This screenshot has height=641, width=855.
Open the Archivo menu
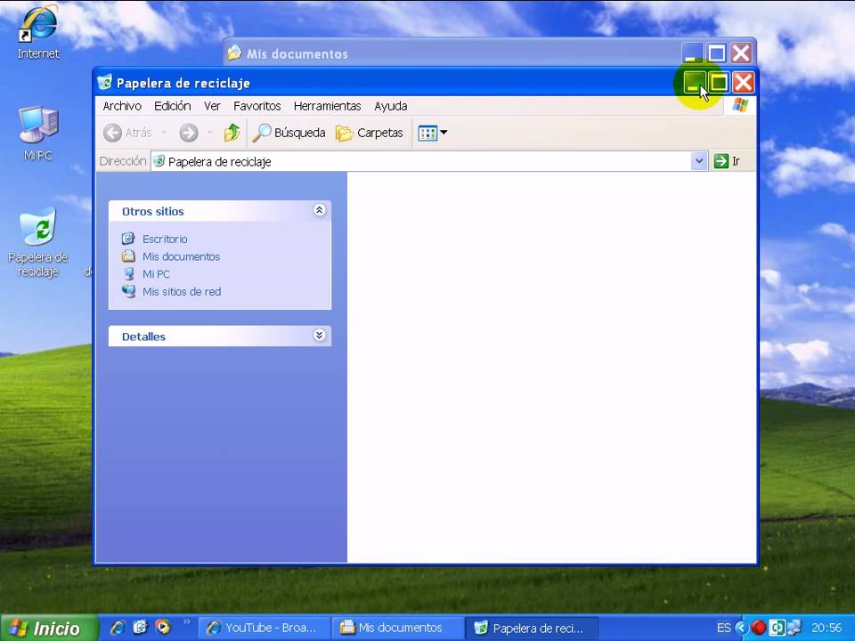click(122, 106)
